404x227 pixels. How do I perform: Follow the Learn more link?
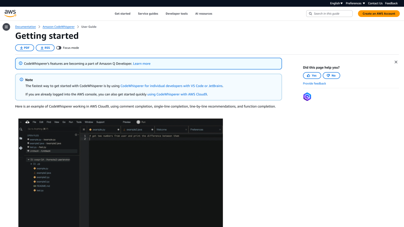click(x=142, y=63)
